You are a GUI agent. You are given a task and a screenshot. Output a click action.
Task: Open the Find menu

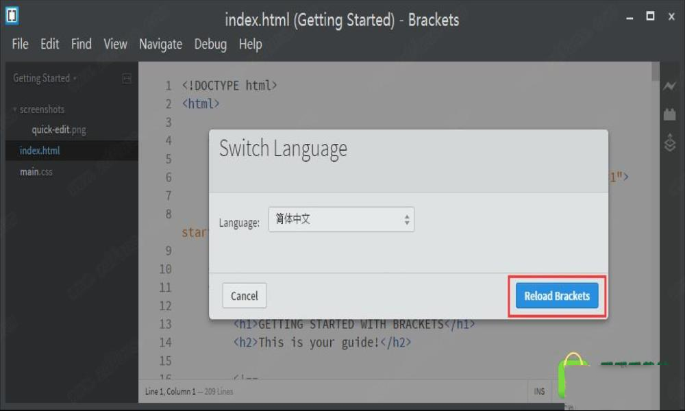(x=81, y=44)
